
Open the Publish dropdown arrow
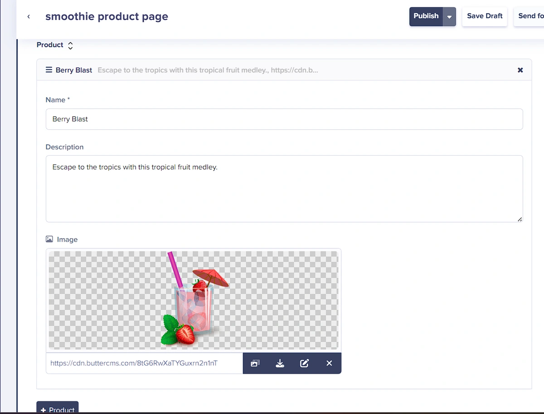[449, 17]
